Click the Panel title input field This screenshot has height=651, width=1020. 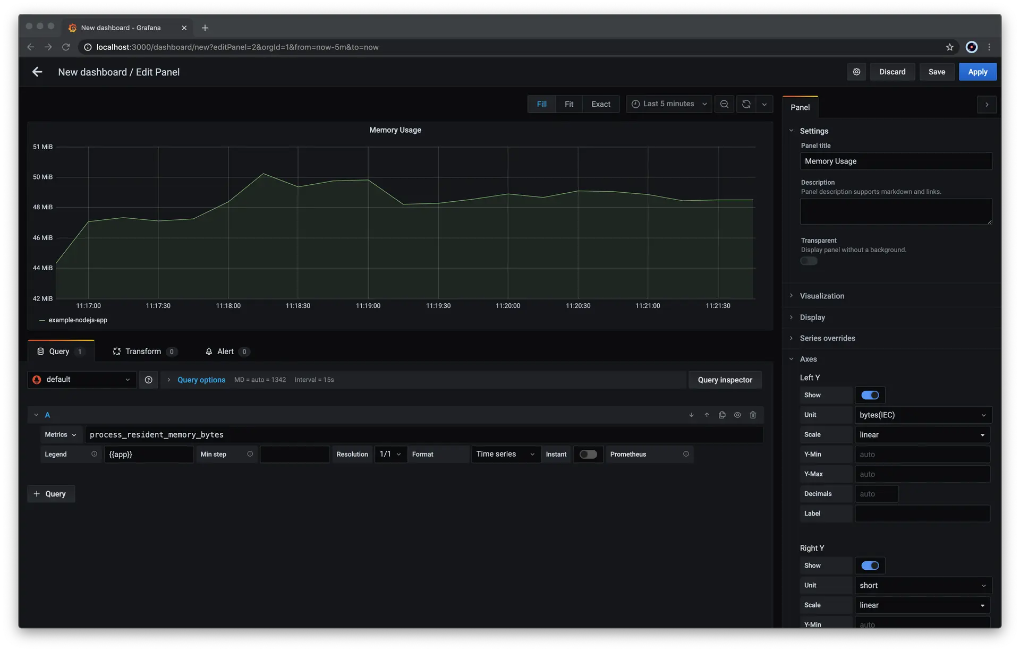pyautogui.click(x=896, y=161)
